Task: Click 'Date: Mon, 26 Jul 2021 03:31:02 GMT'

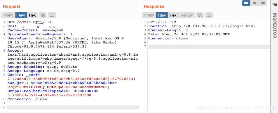Action: (189, 34)
